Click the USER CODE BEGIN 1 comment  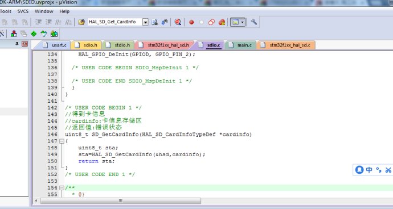click(103, 108)
